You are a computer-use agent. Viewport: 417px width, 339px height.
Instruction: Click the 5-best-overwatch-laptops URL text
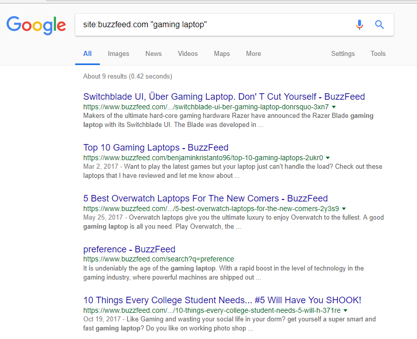[211, 209]
